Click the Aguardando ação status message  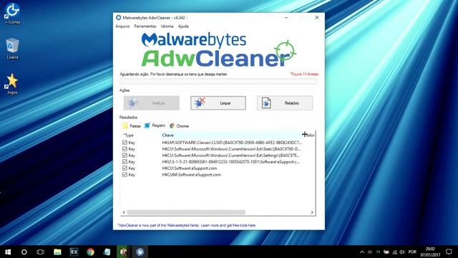click(x=173, y=75)
